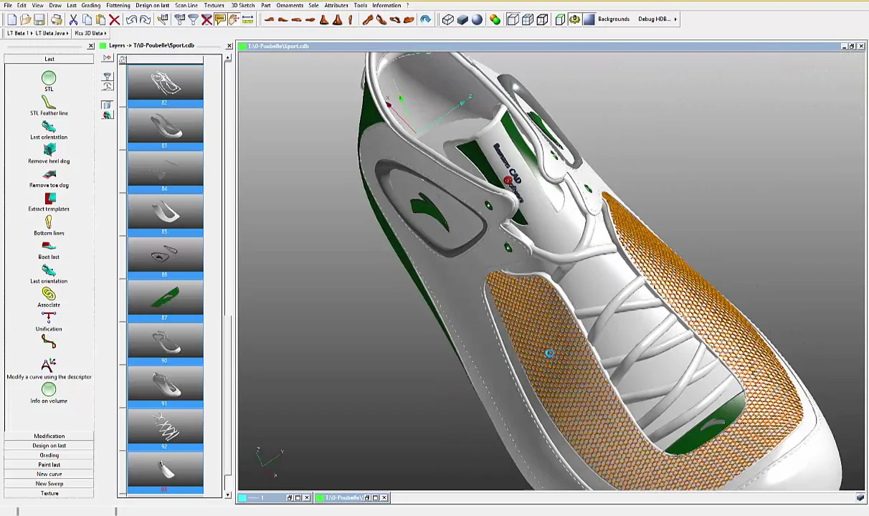Select the Extract templates tool
This screenshot has height=516, width=869.
point(49,201)
